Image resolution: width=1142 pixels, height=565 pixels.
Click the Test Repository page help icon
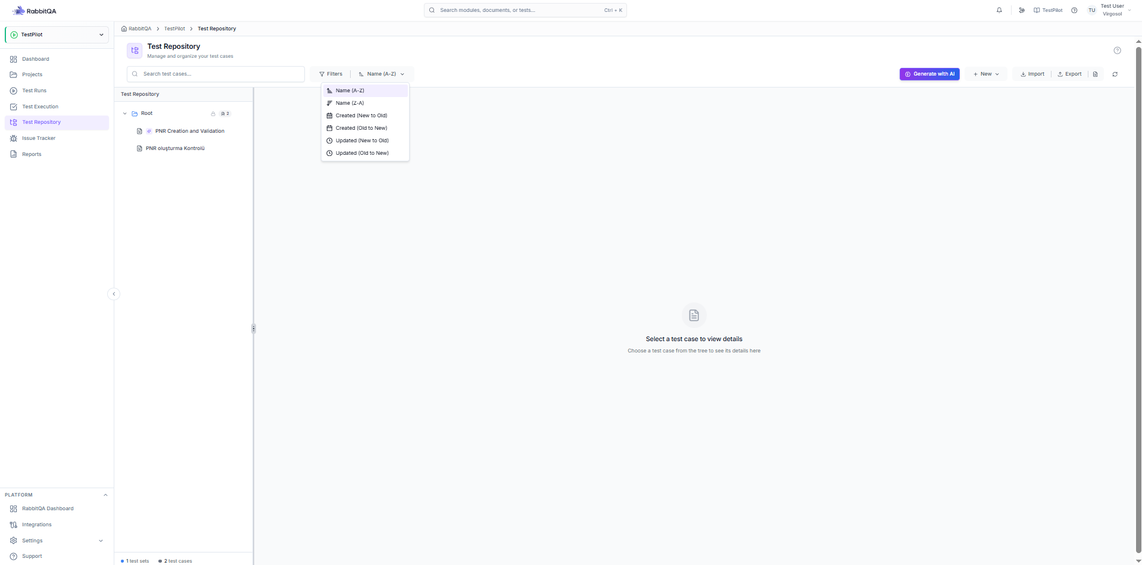click(x=1117, y=51)
